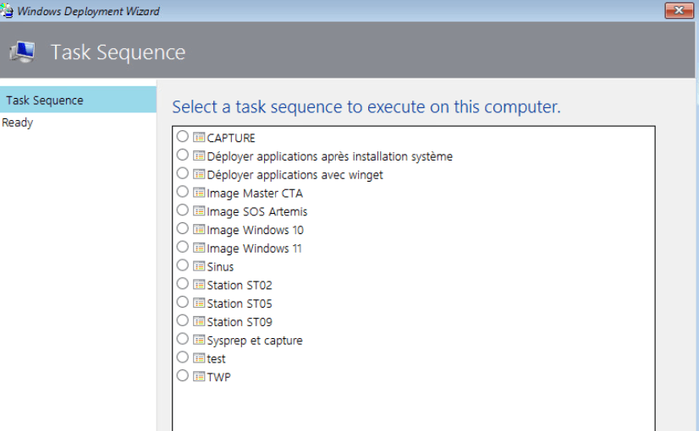Pick the Image SOS Artemis radio button

[183, 210]
